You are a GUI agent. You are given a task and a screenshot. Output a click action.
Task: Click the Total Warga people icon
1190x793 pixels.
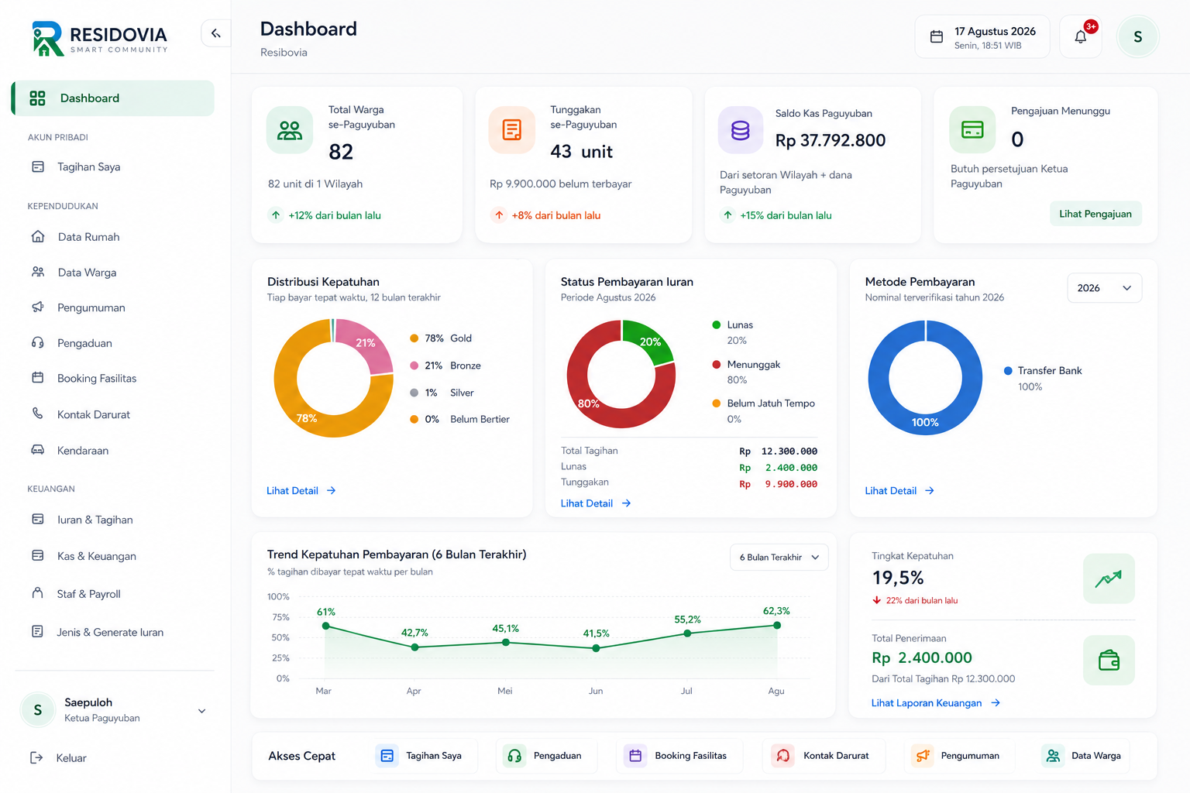point(290,130)
